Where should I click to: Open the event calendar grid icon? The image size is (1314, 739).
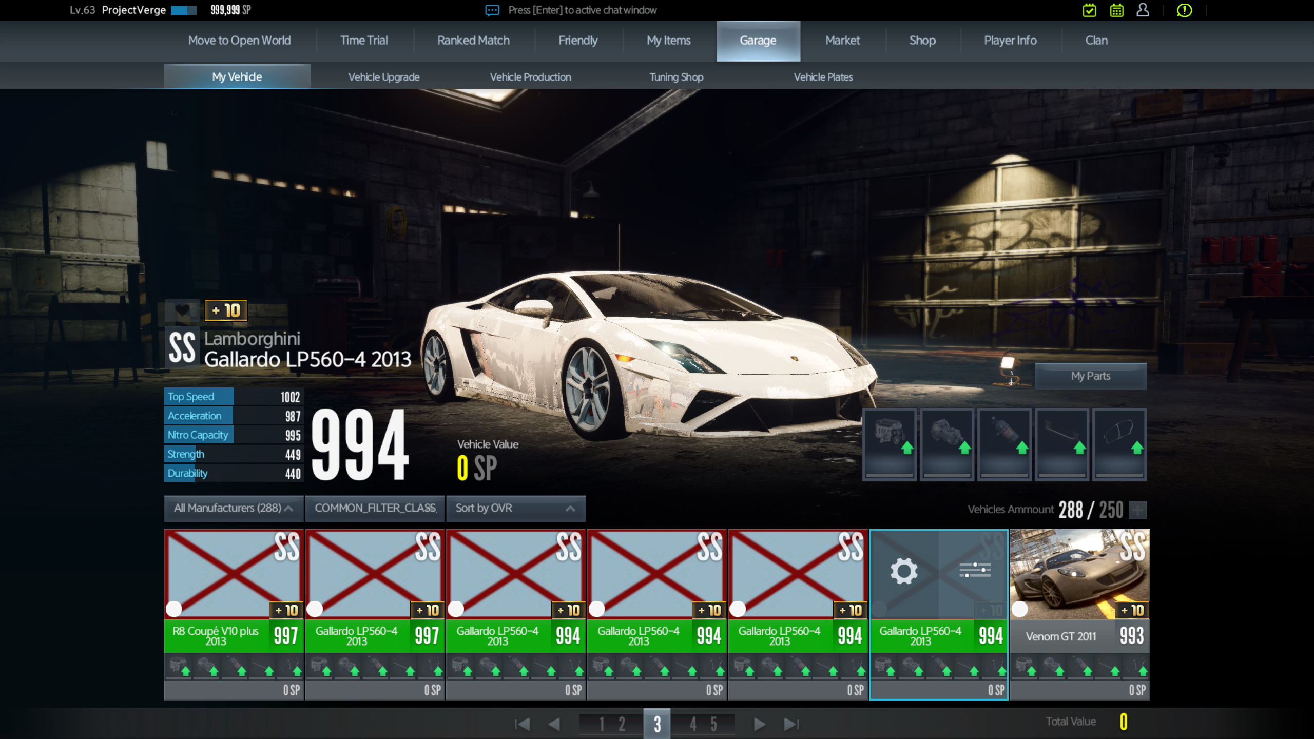pyautogui.click(x=1116, y=10)
